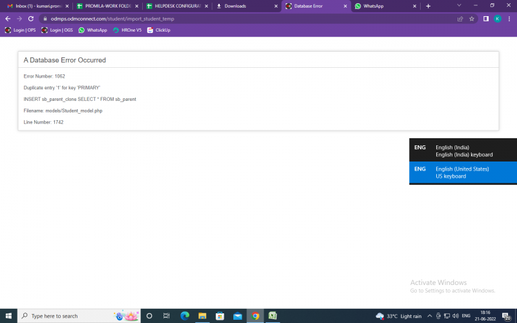The height and width of the screenshot is (323, 517).
Task: Toggle the ENG language indicator in tray
Action: 465,316
